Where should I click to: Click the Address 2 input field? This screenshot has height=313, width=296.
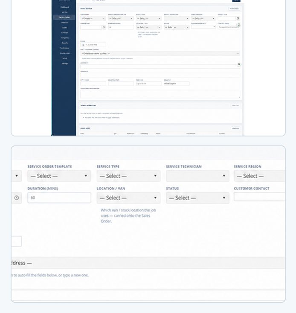pyautogui.click(x=160, y=75)
